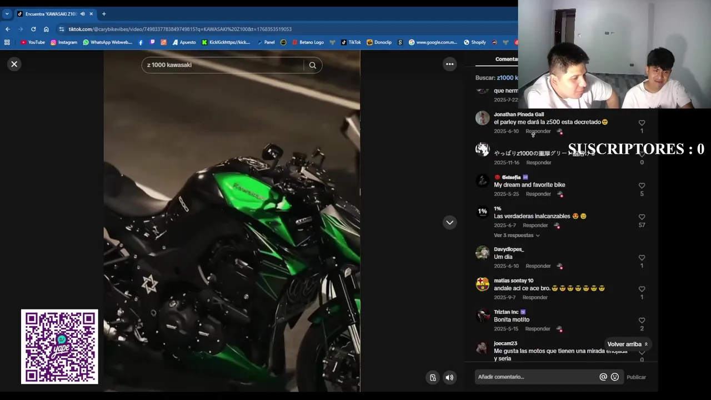
Task: Click the browser forward arrow
Action: (21, 29)
